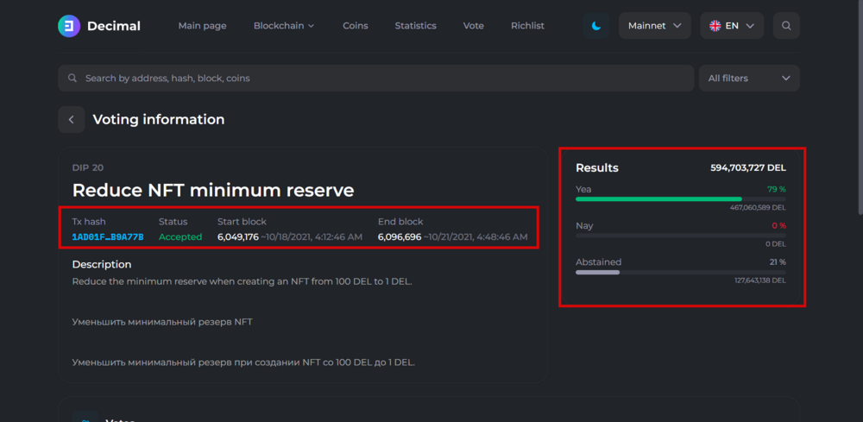Click the Results heading
Screen dimensions: 863x422
coord(597,167)
